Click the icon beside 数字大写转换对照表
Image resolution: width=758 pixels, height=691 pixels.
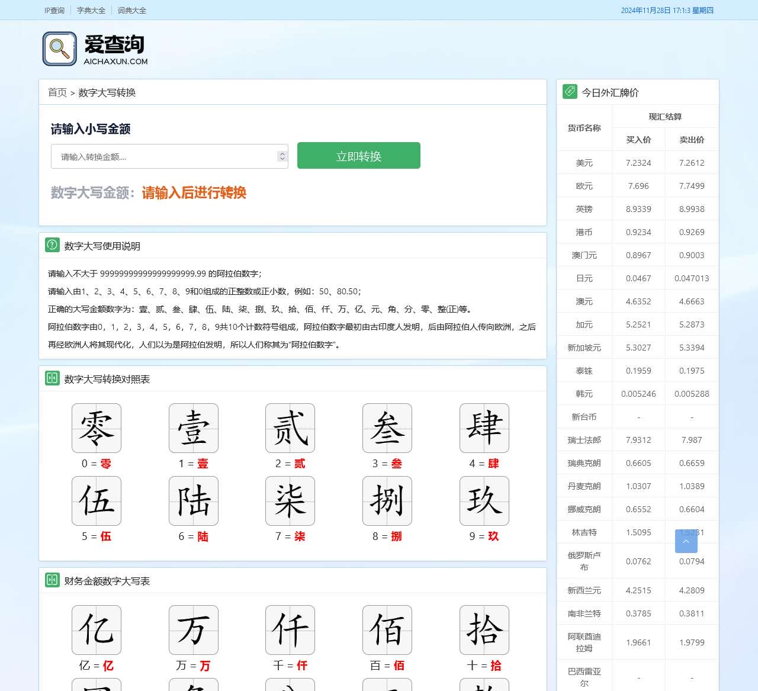pos(52,378)
